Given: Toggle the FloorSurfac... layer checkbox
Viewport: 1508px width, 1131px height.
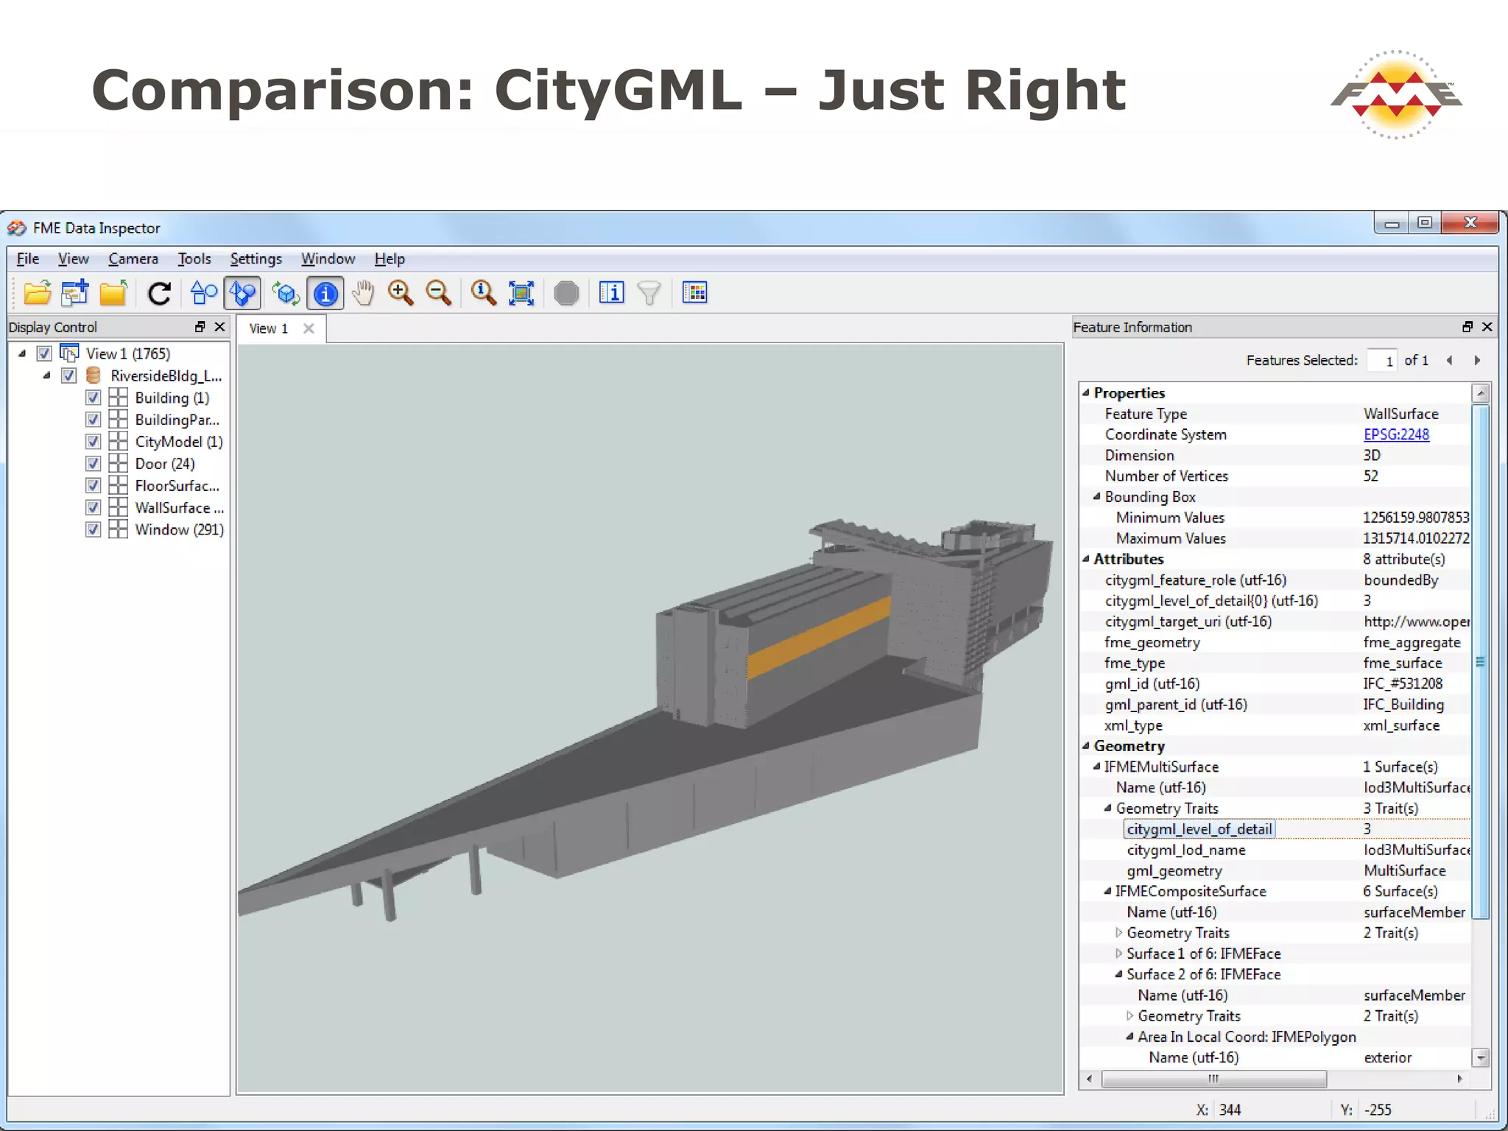Looking at the screenshot, I should point(93,486).
